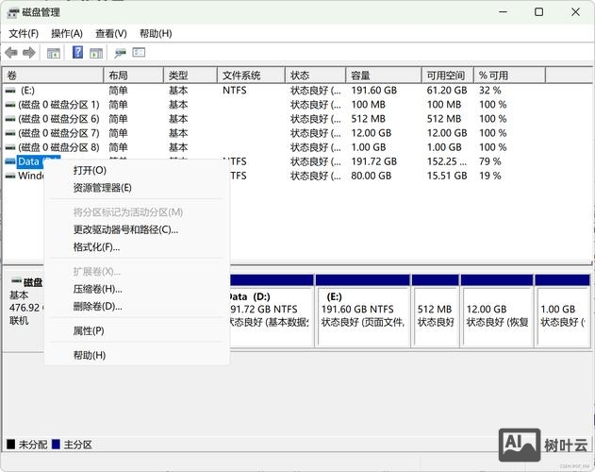The height and width of the screenshot is (472, 595).
Task: Choose 删除卷(D)... from context menu
Action: click(x=137, y=306)
